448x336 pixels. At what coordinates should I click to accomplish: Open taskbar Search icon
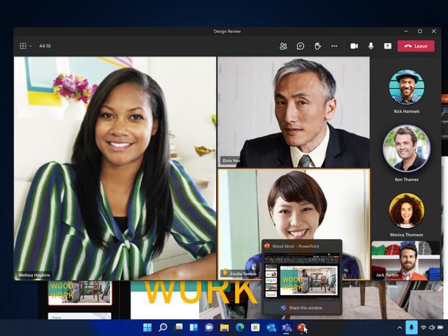pos(163,327)
